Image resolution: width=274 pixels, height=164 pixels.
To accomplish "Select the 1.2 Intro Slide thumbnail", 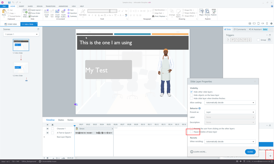I will point(21,68).
